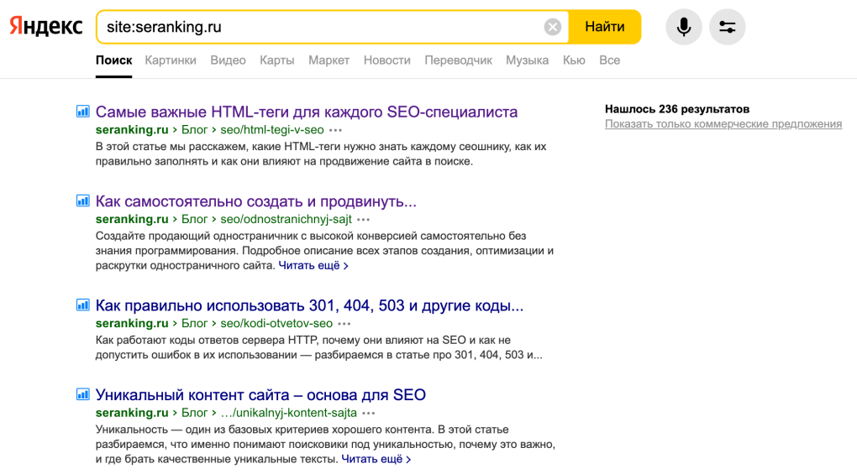Open three-dots menu for html-tegi-v-seo result
857x474 pixels.
[336, 131]
